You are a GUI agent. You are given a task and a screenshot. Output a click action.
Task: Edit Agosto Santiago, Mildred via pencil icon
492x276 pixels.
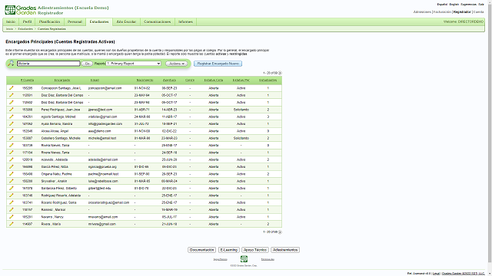click(12, 117)
